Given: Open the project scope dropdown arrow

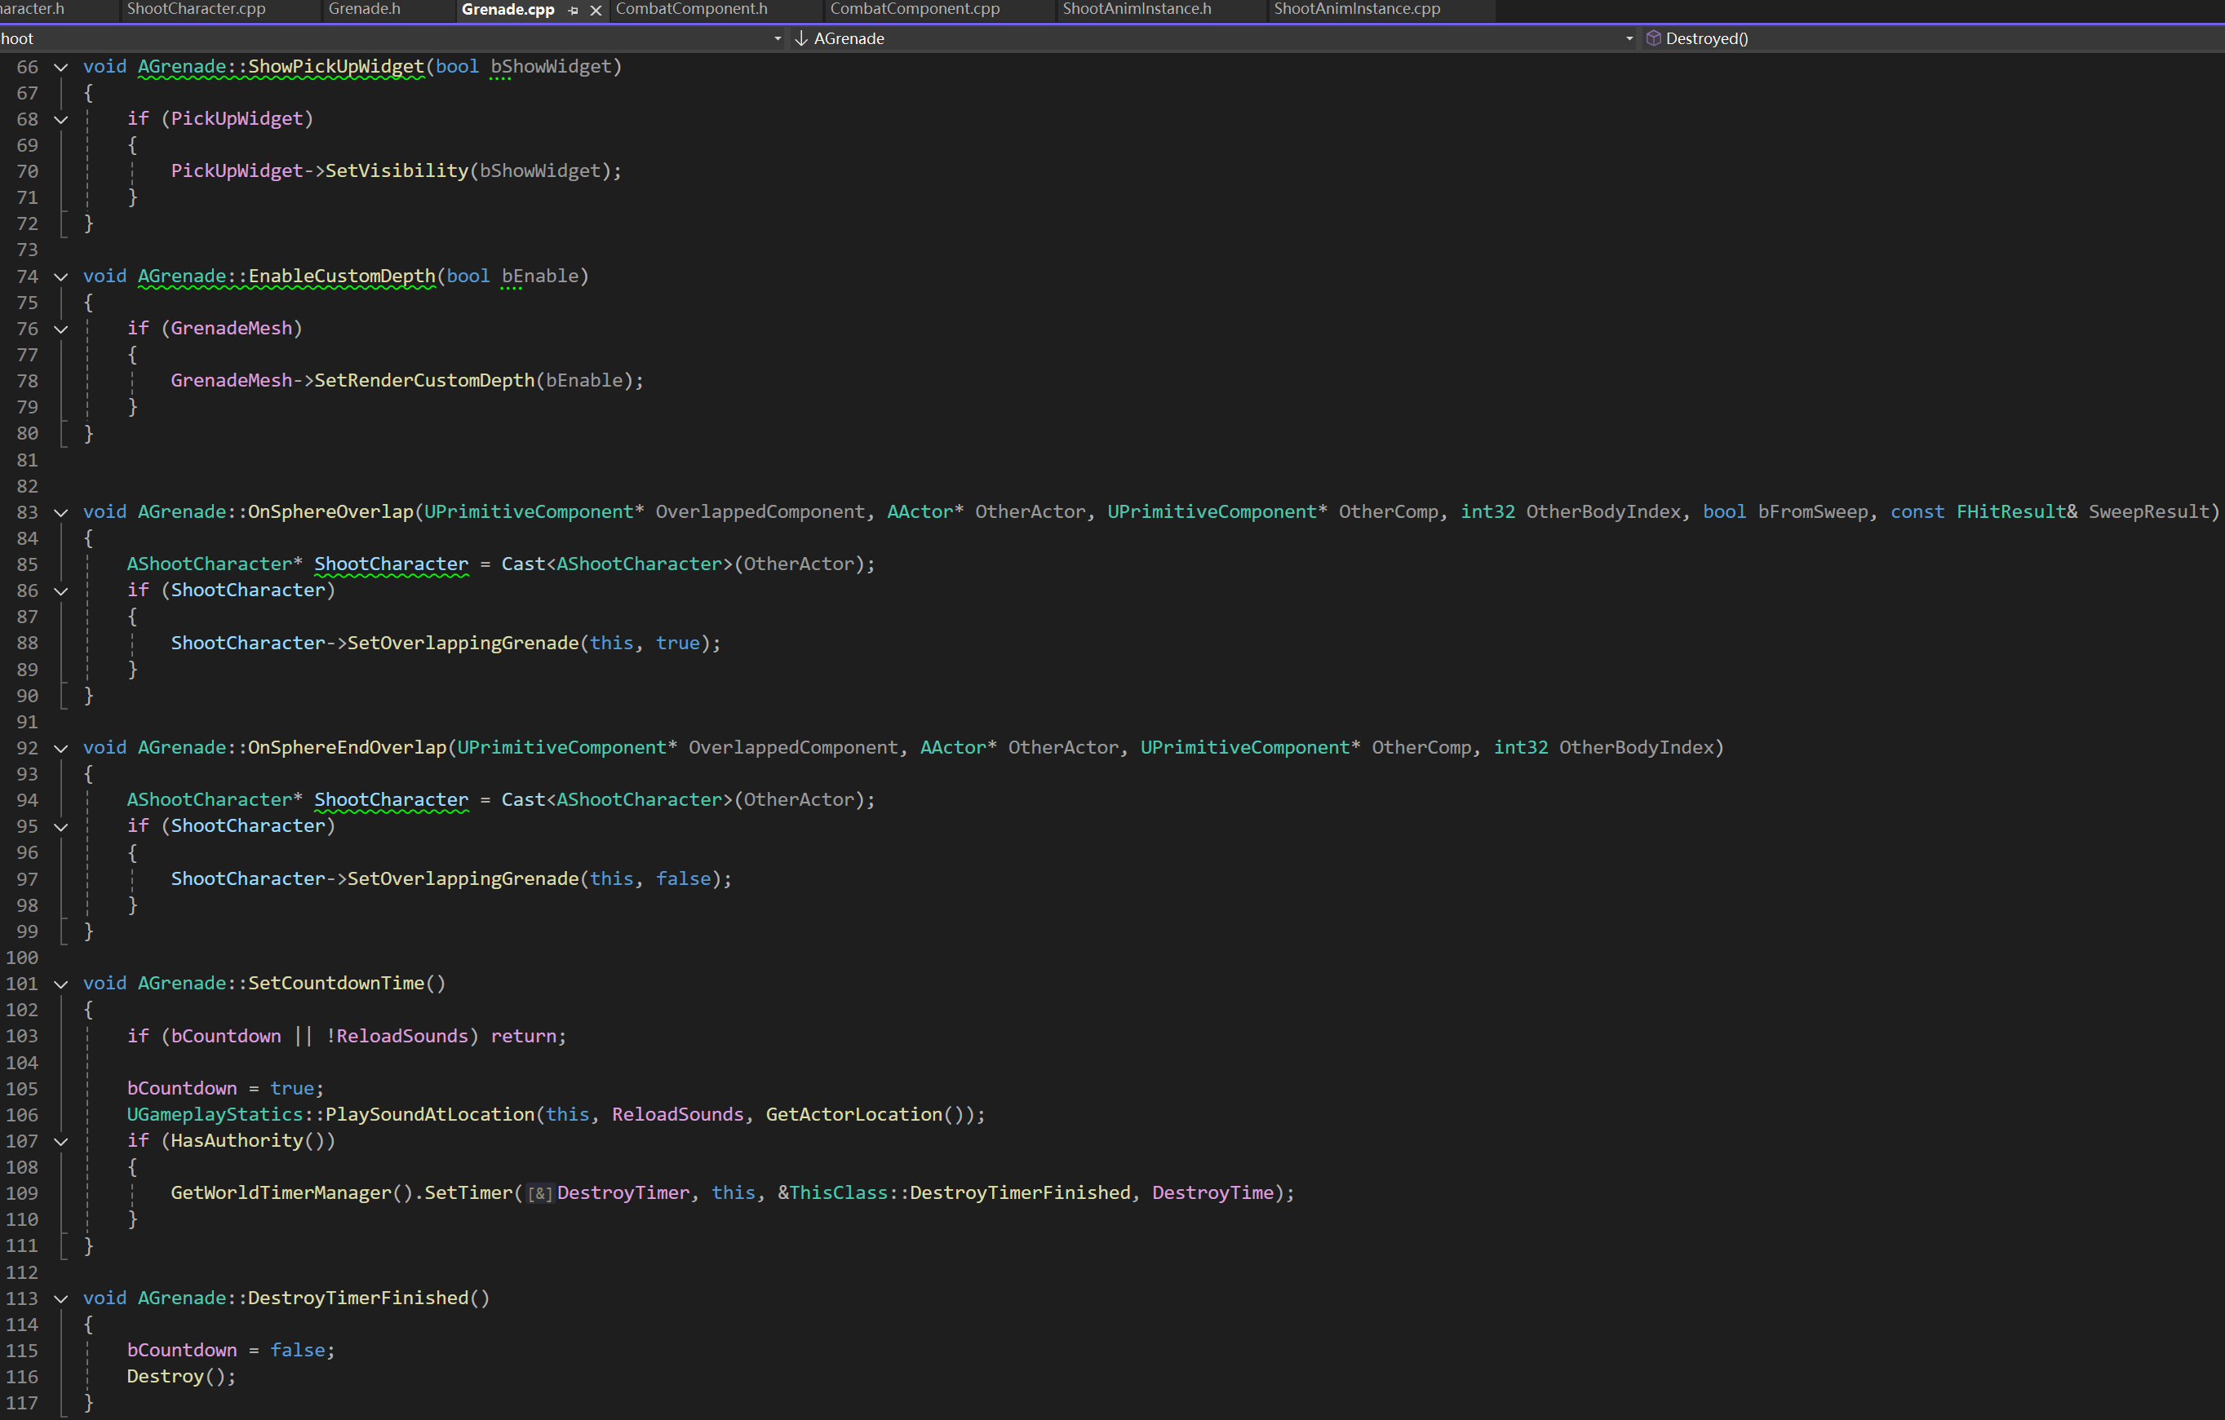Looking at the screenshot, I should (x=777, y=39).
